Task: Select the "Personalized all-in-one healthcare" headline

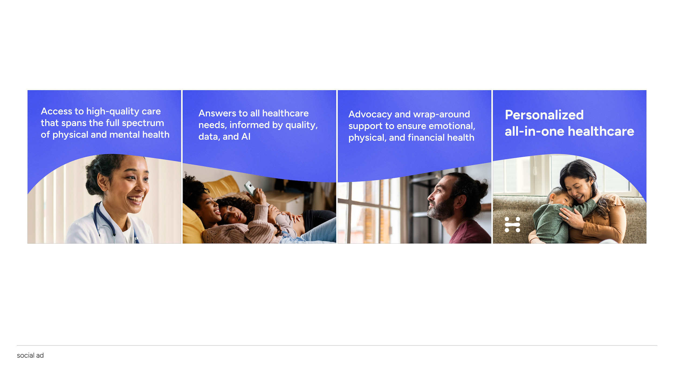Action: pyautogui.click(x=569, y=123)
